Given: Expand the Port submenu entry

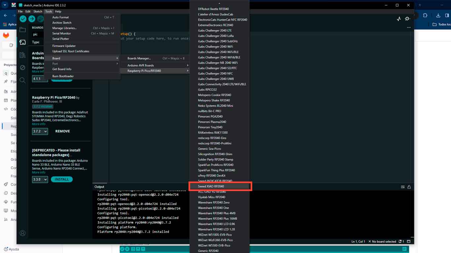Looking at the screenshot, I should [x=82, y=64].
